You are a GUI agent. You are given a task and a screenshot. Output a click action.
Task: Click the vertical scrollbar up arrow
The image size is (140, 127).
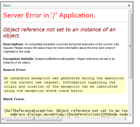(x=130, y=11)
